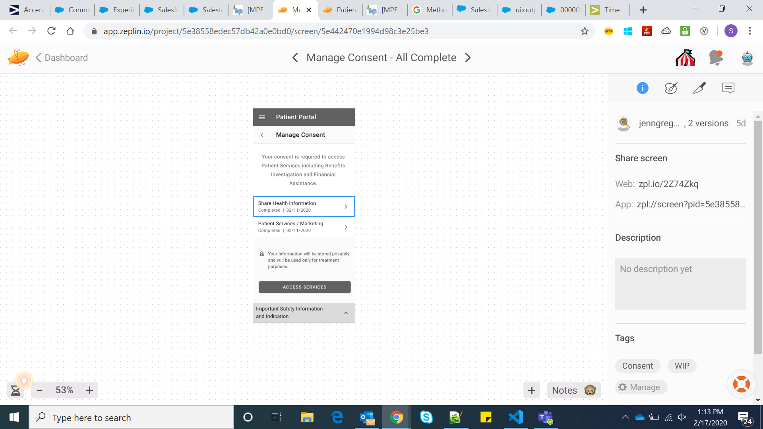The height and width of the screenshot is (429, 763).
Task: Click Manage tags button
Action: coord(641,387)
